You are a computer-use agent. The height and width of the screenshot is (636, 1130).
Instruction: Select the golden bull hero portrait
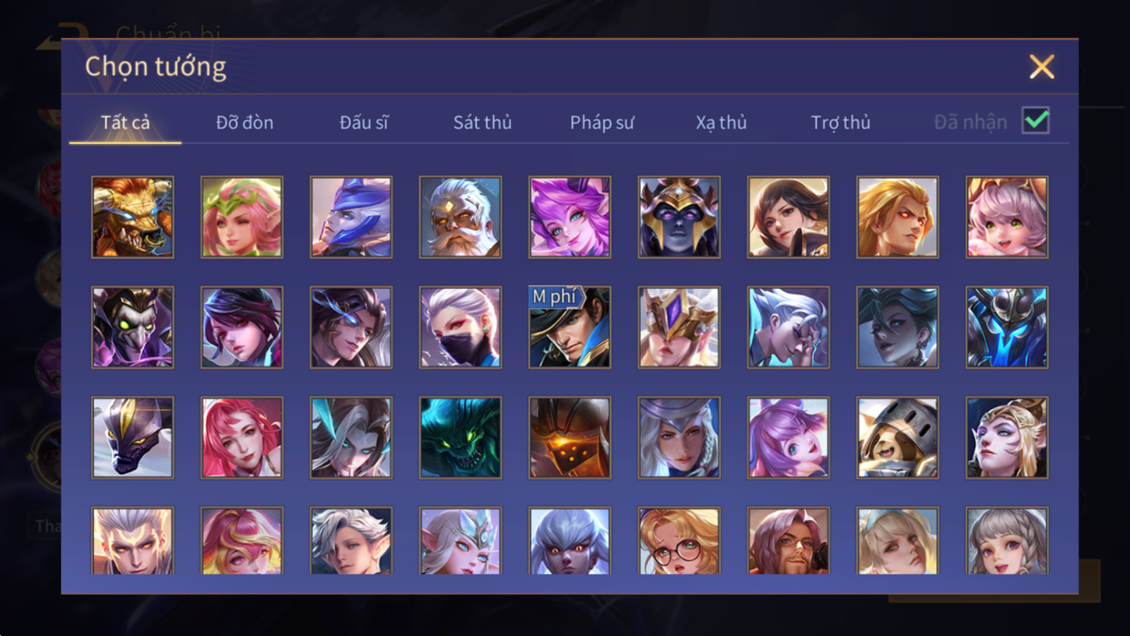click(132, 217)
